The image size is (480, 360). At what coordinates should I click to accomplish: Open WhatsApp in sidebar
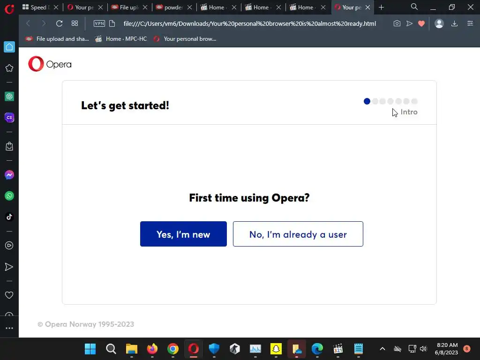[9, 196]
